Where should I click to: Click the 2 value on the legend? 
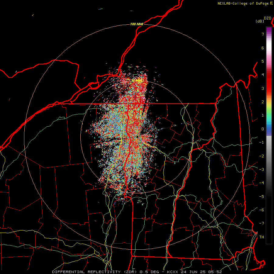pos(263,102)
